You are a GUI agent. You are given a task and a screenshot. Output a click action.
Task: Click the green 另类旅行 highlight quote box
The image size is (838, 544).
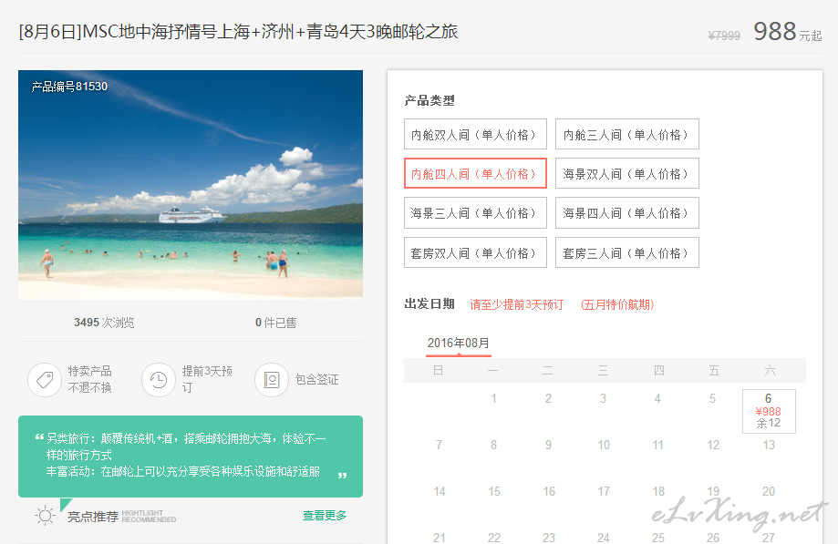191,457
